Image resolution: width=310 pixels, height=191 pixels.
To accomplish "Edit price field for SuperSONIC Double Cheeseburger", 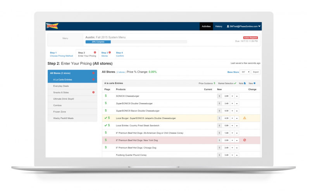I will 226,103.
